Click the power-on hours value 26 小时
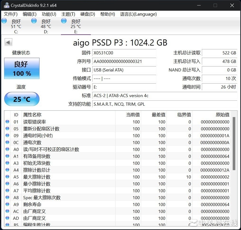241x230 pixels. pyautogui.click(x=220, y=87)
